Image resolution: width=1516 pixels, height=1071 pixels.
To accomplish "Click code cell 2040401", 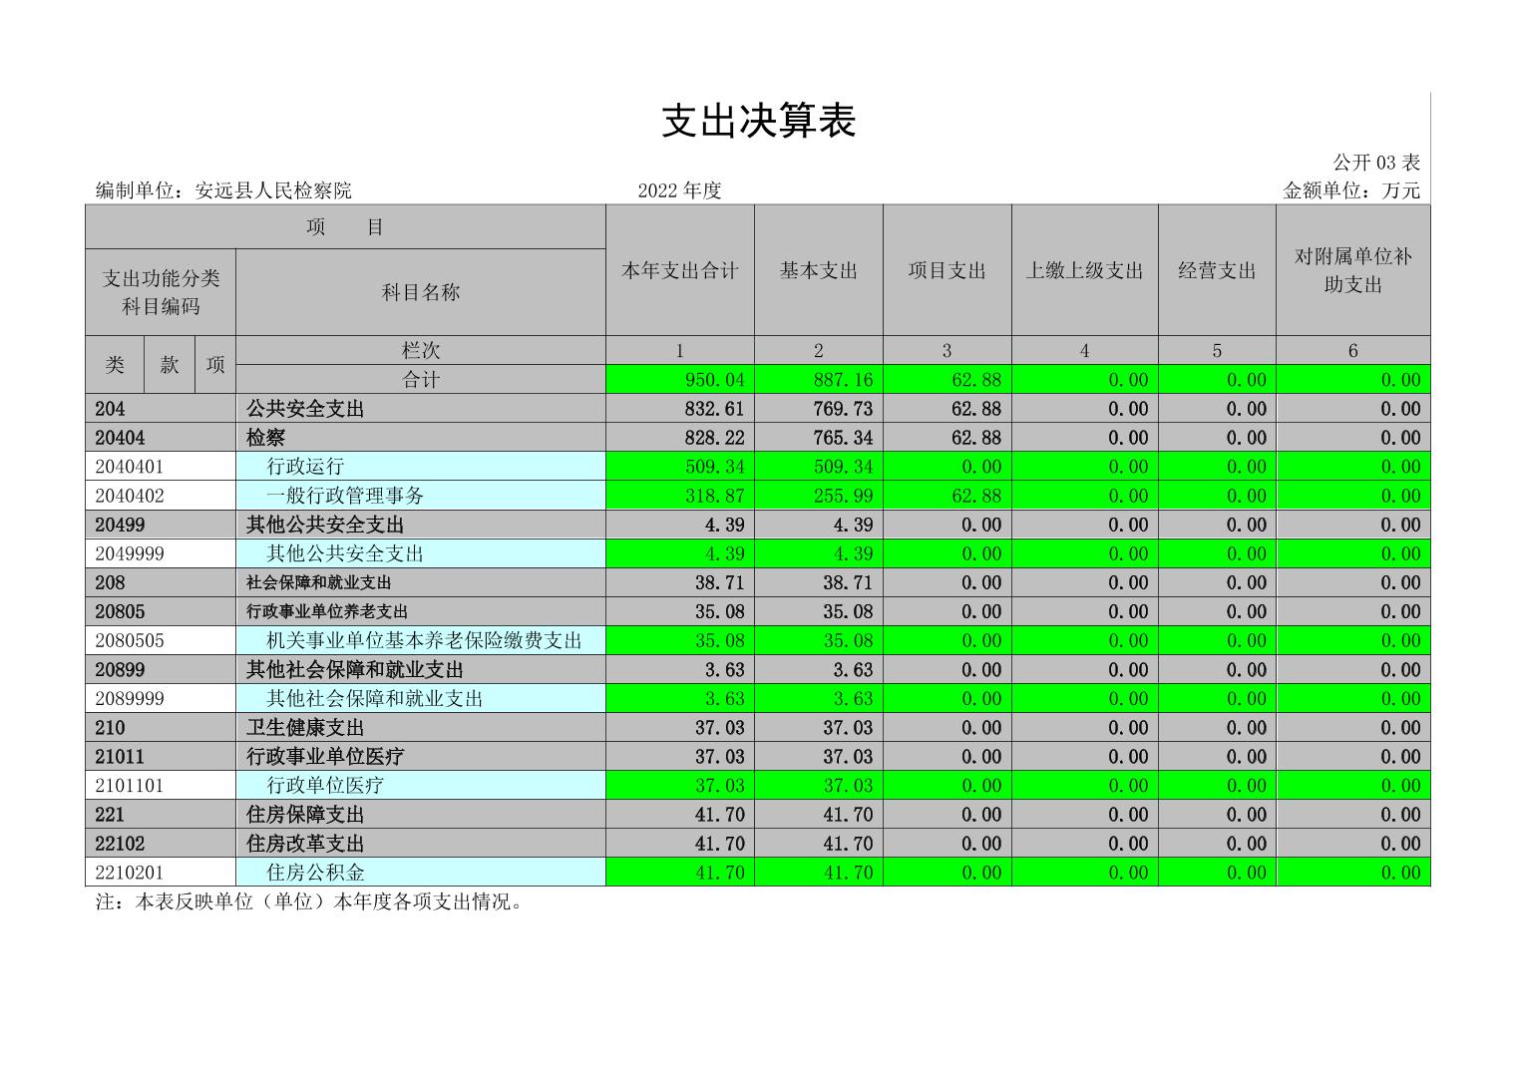I will (x=161, y=467).
